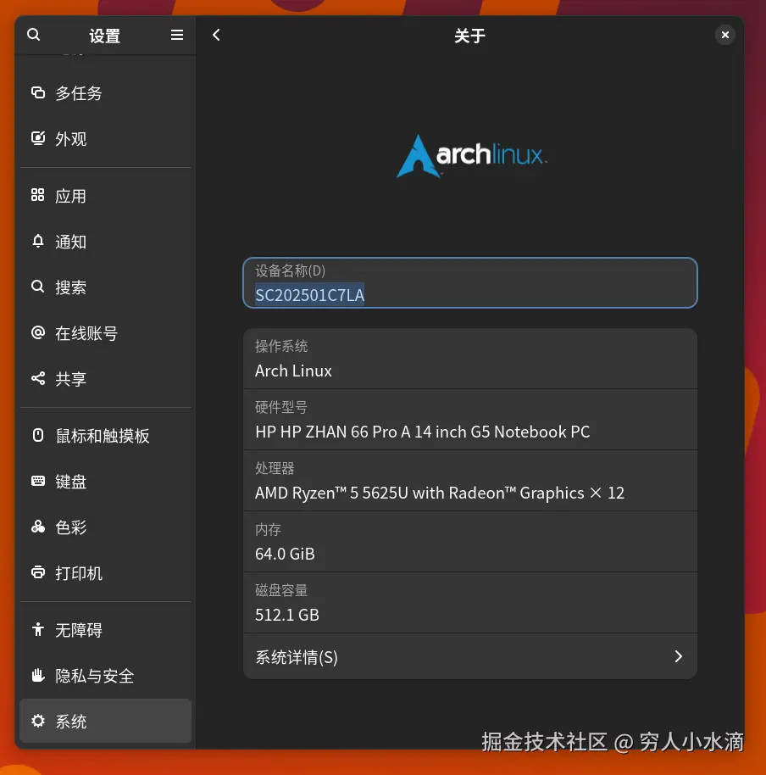766x775 pixels.
Task: Select 应用 in the sidebar
Action: point(105,196)
